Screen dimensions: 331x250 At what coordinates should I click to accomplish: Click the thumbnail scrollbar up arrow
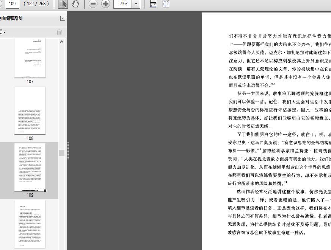tap(62, 42)
